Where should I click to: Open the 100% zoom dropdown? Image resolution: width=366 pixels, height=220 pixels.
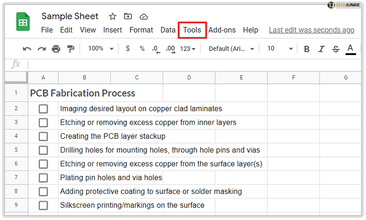[x=101, y=49]
